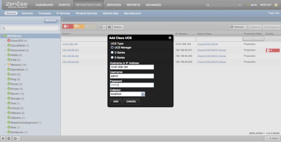The height and width of the screenshot is (142, 281).
Task: Click the help question mark icon
Action: click(x=276, y=5)
